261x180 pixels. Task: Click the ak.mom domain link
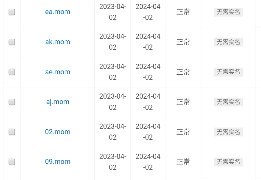[58, 42]
